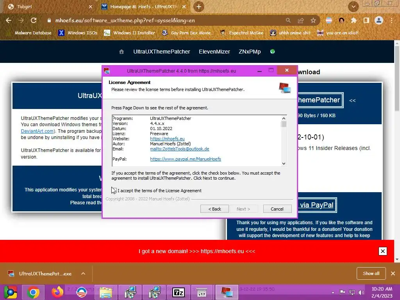
Task: Click the taskbar Start button
Action: [x=11, y=292]
